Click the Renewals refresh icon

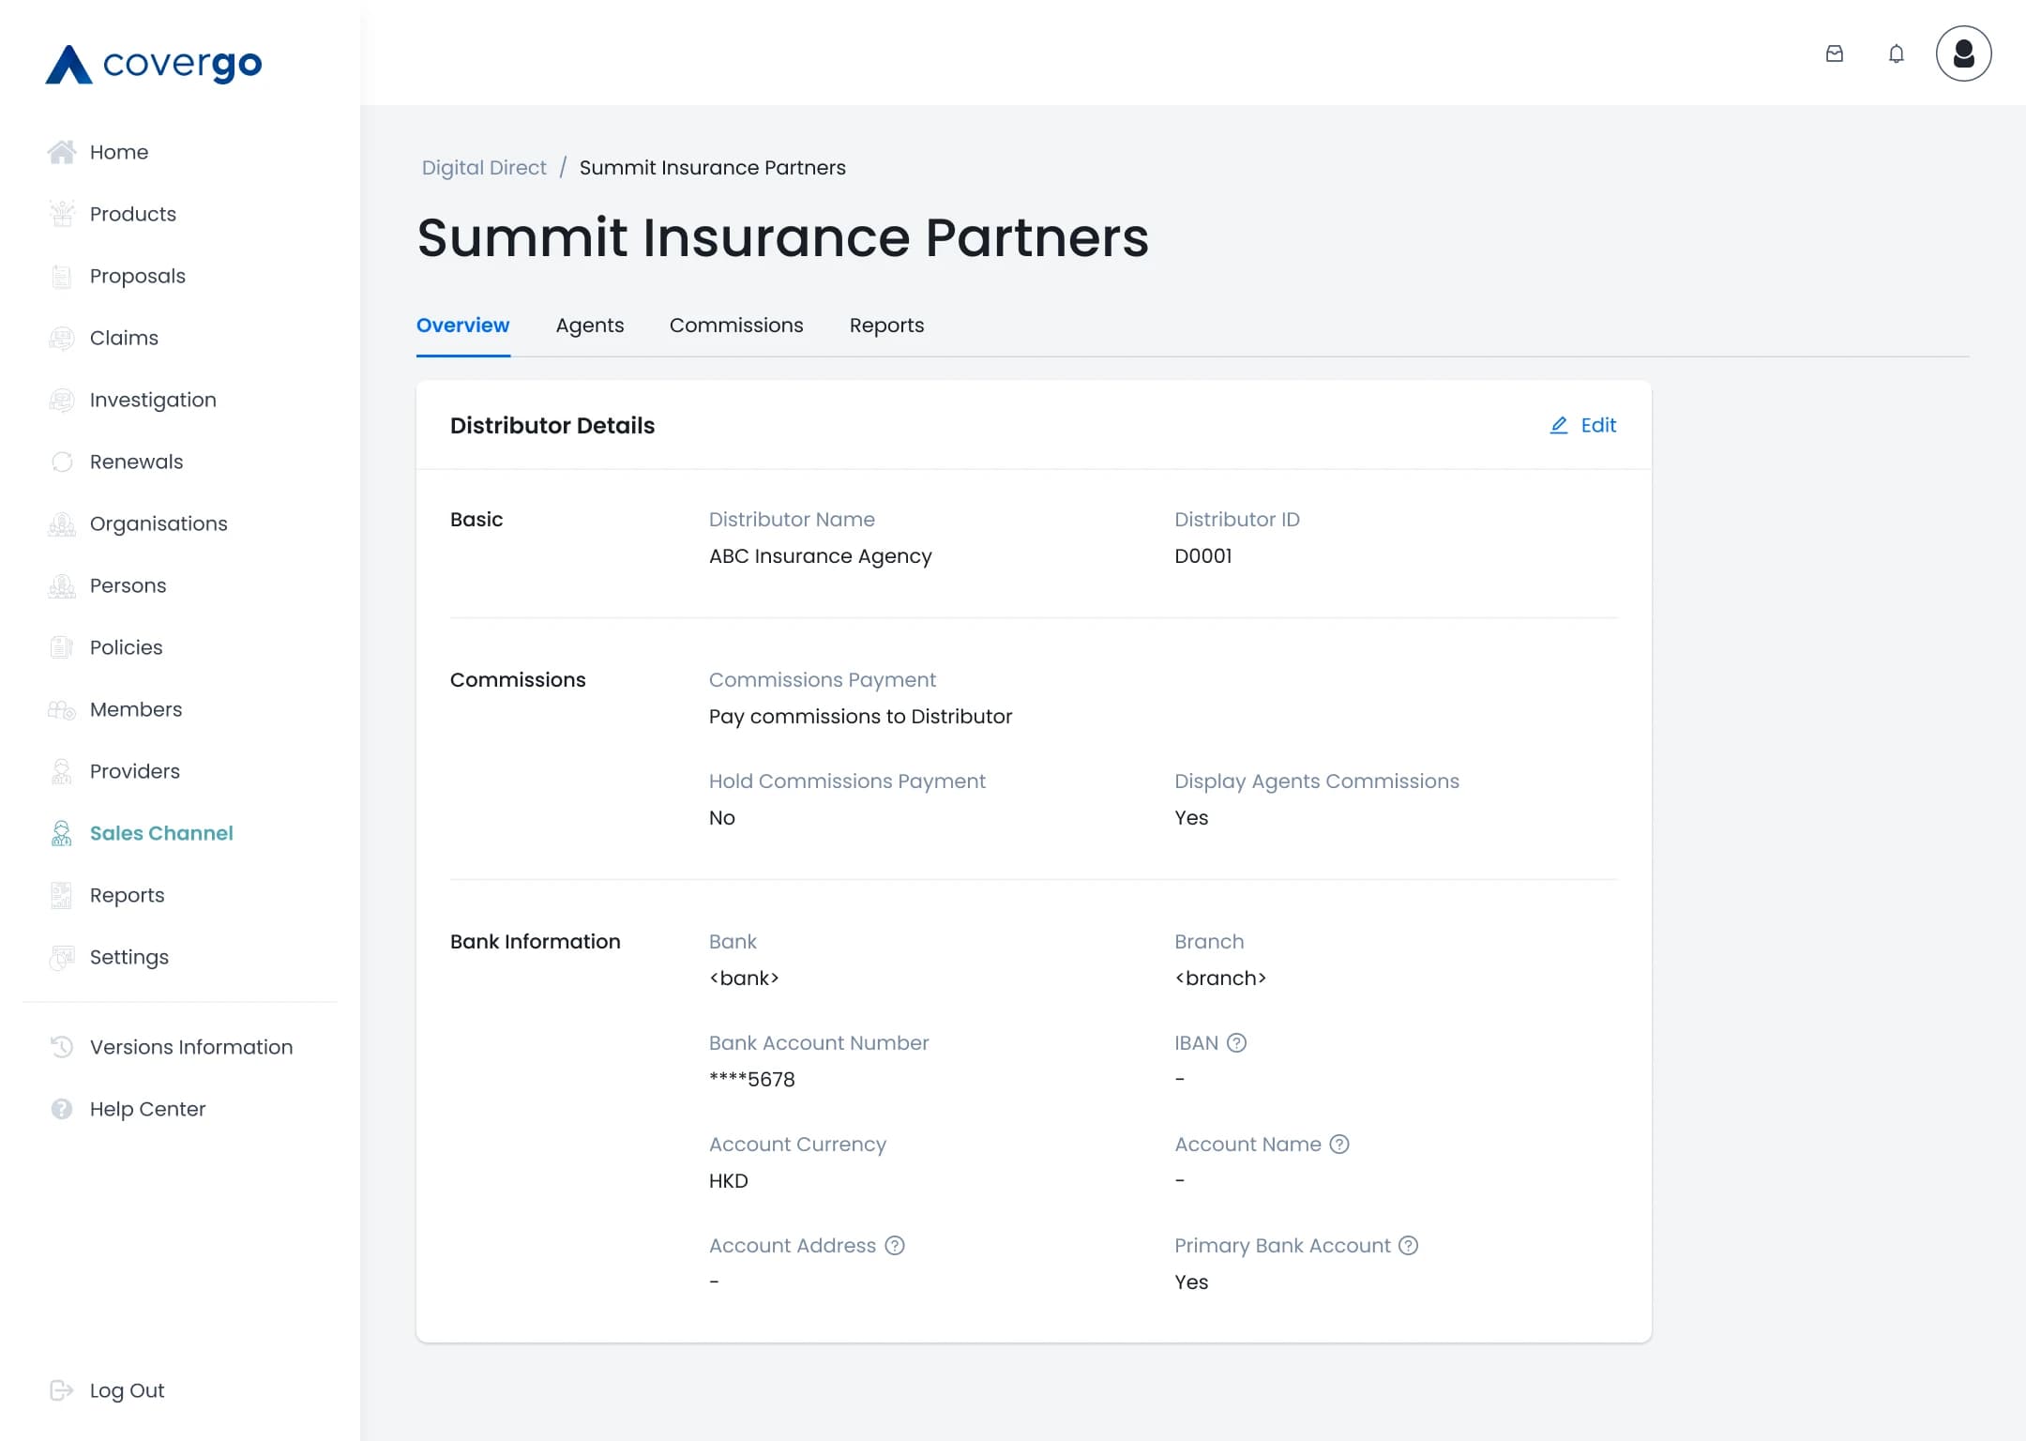pyautogui.click(x=62, y=462)
